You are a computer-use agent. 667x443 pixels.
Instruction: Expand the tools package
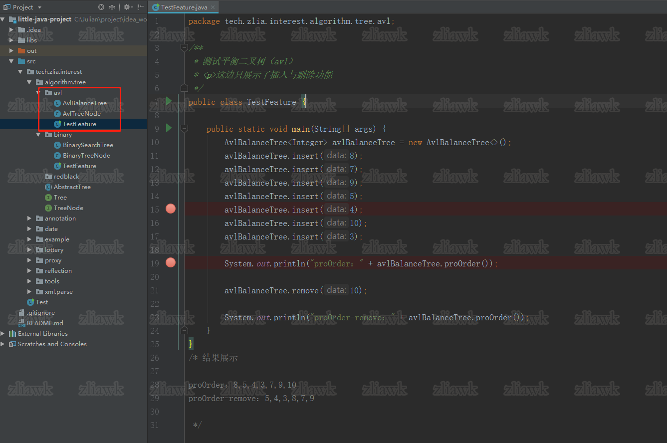coord(30,281)
